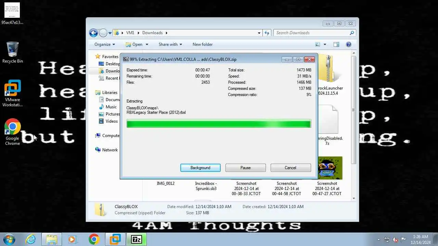Open the 7-Zip icon in dialog title
Screen dimensions: 438x246
point(126,59)
